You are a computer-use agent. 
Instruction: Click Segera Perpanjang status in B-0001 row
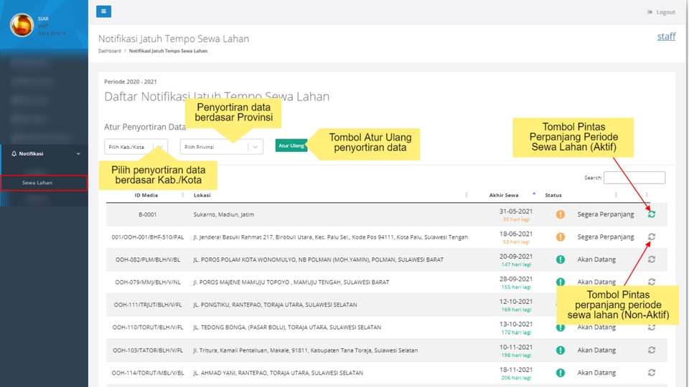click(x=606, y=214)
